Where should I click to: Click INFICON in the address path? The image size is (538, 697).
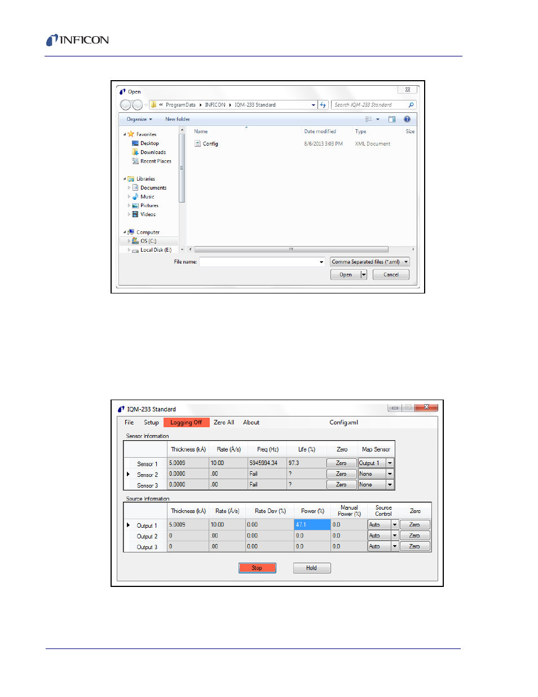pos(215,105)
